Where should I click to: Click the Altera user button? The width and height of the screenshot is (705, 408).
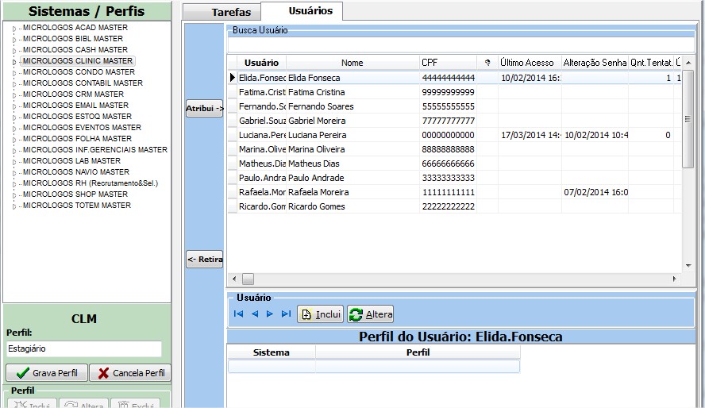click(371, 314)
